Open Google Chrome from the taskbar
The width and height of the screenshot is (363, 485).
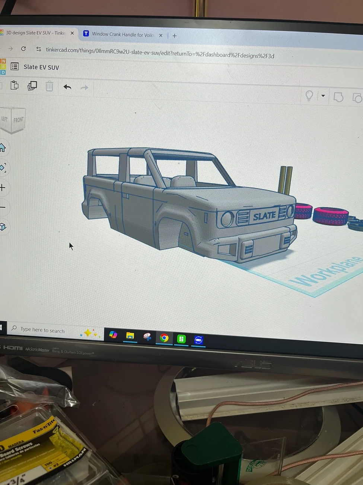tap(164, 338)
